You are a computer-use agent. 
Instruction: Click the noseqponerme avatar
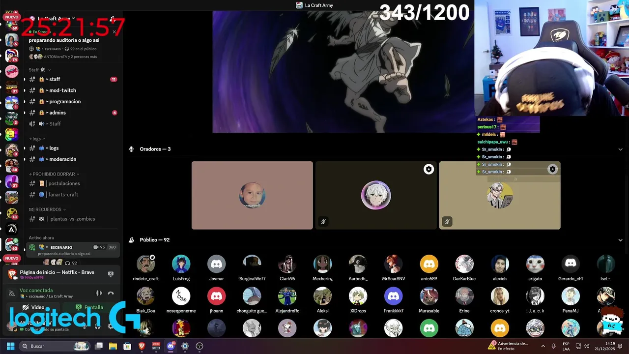(181, 296)
